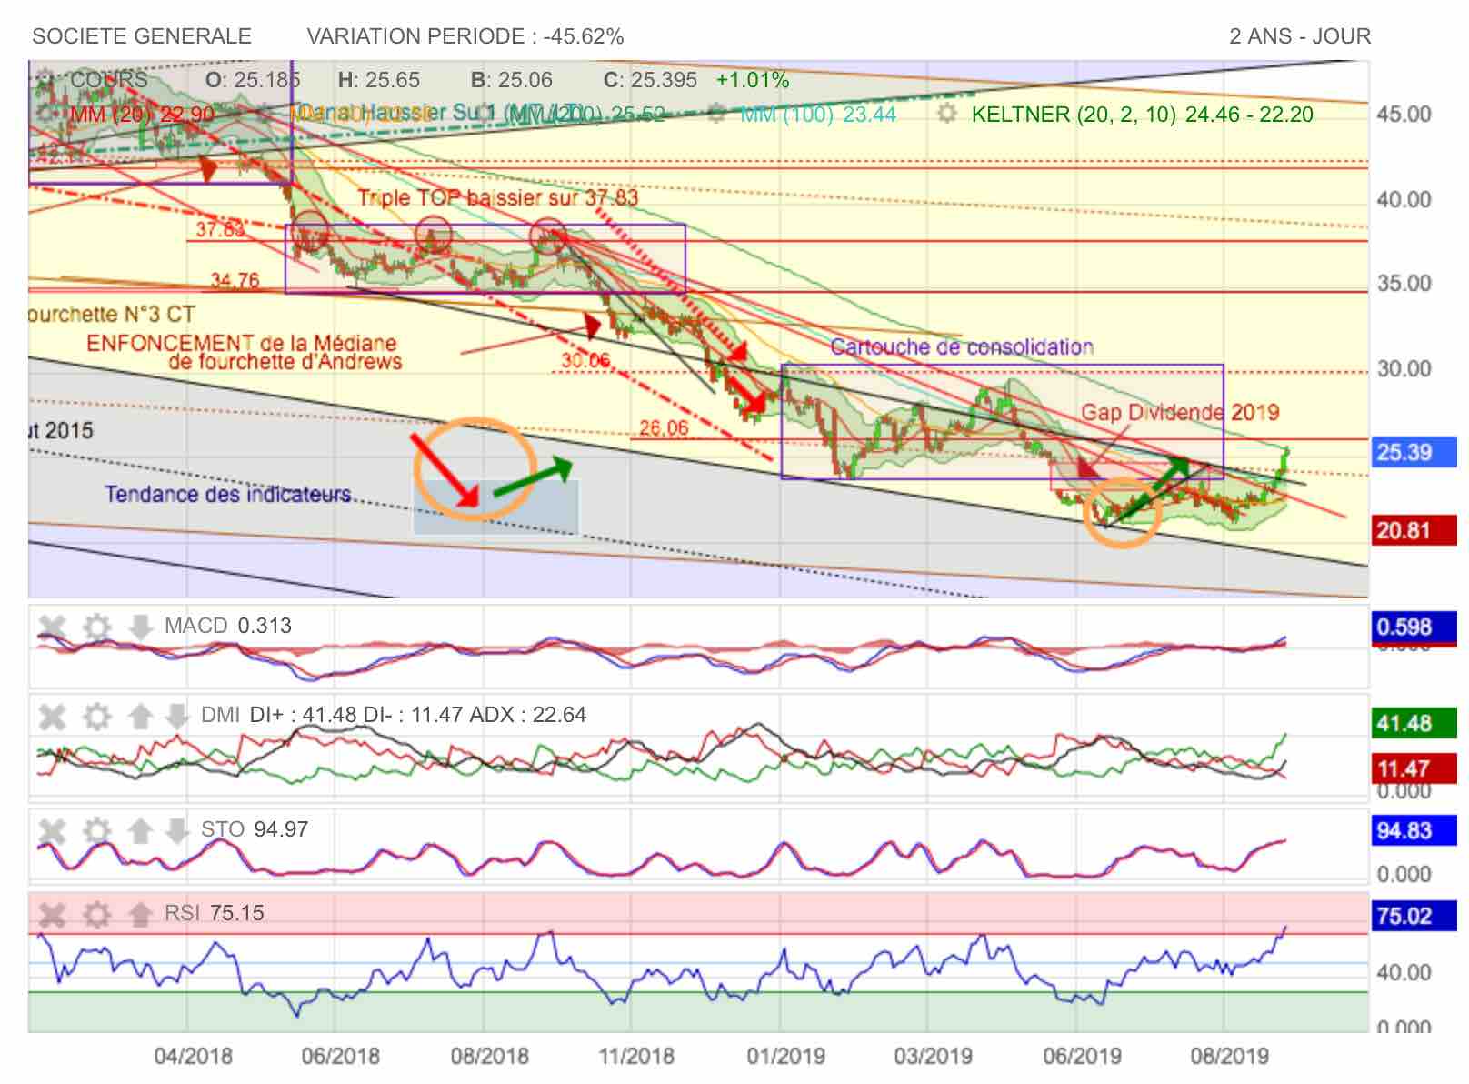The height and width of the screenshot is (1084, 1469).
Task: Click the MACD value tag 0.598
Action: click(x=1413, y=627)
